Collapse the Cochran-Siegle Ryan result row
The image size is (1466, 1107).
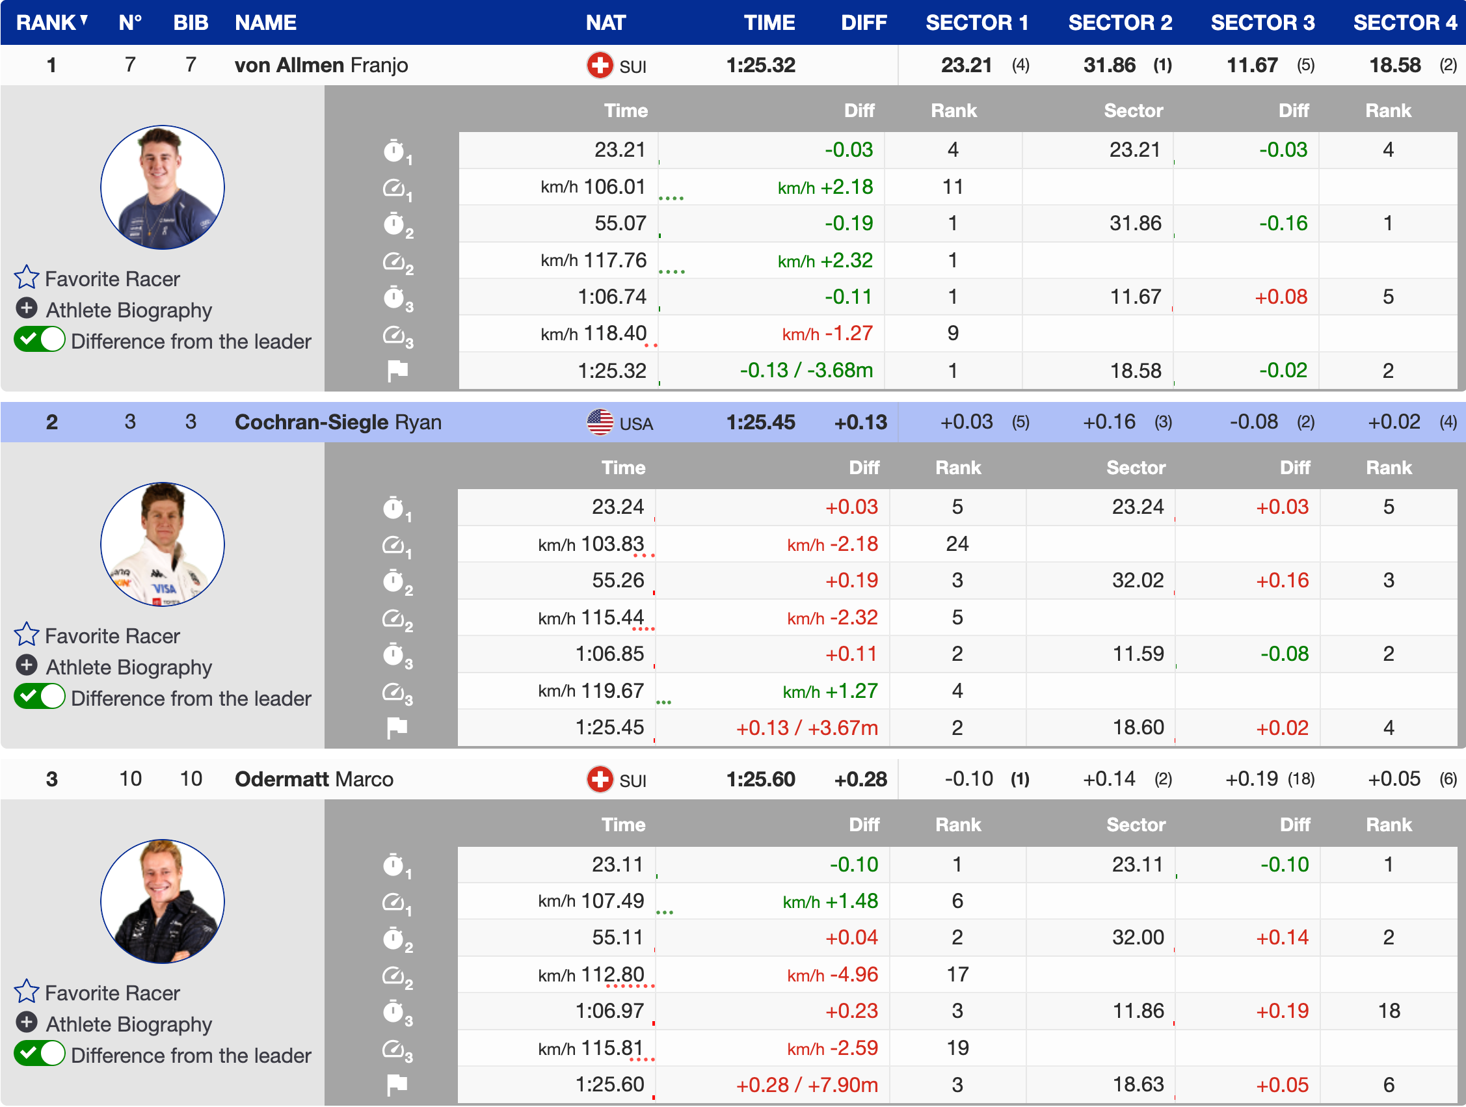click(x=338, y=423)
